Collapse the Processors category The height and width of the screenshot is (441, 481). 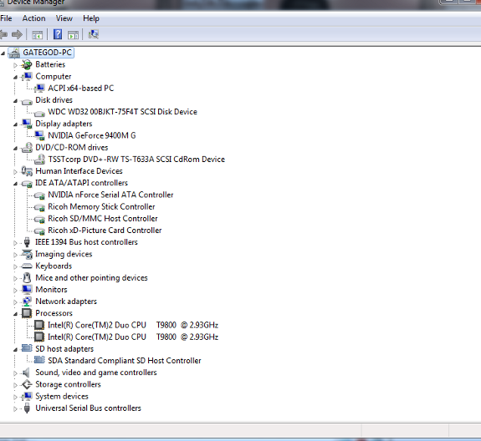[x=15, y=314]
